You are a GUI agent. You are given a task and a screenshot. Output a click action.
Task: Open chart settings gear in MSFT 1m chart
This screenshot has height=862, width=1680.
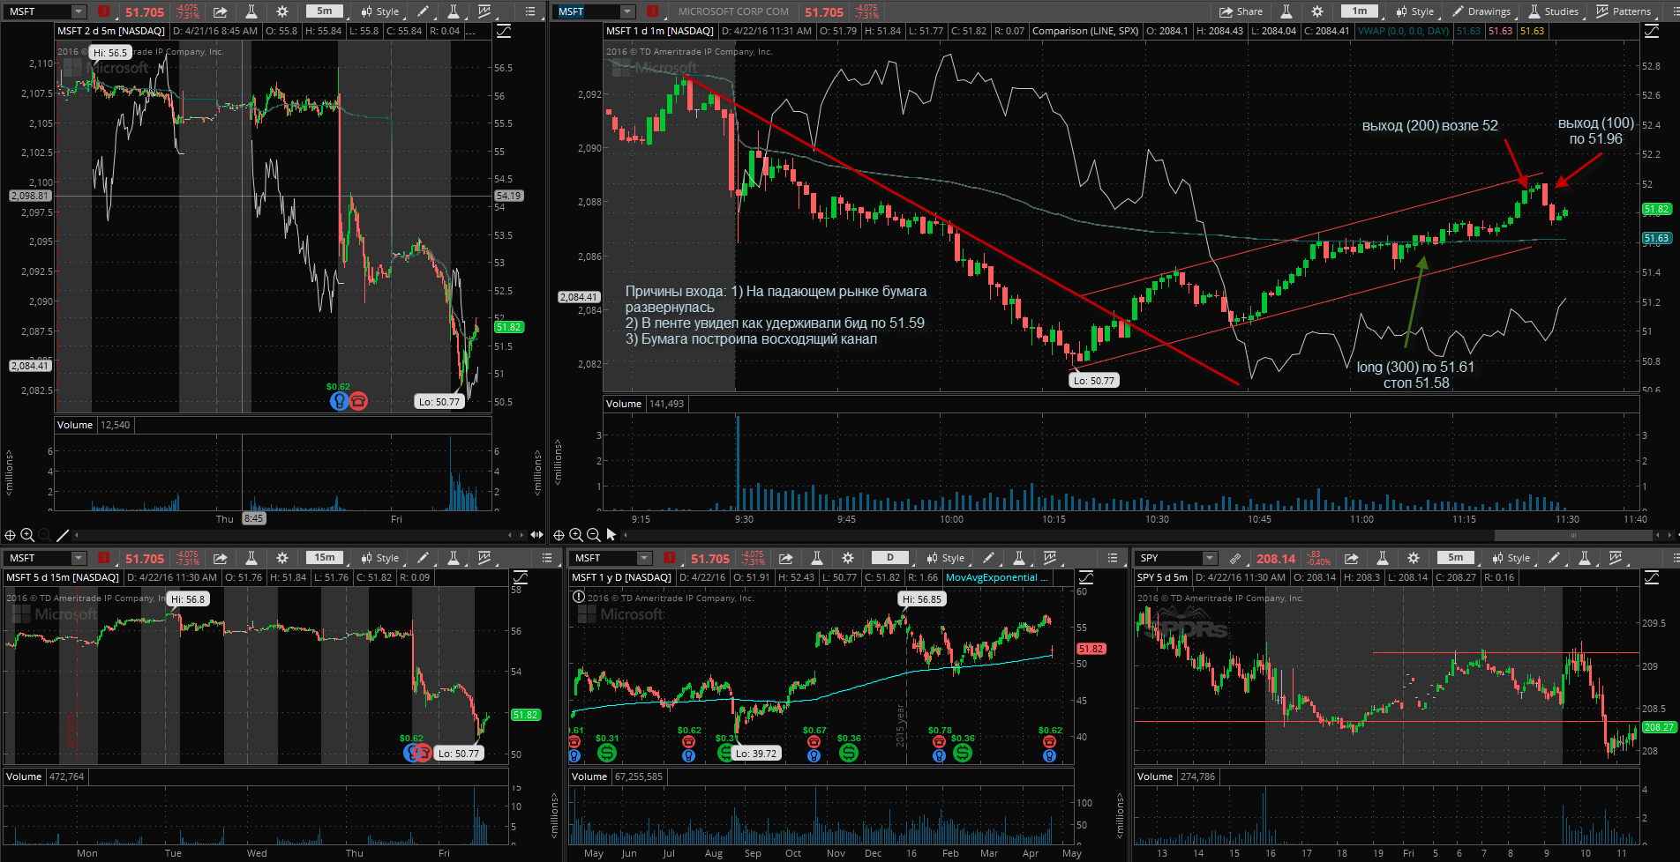(x=1317, y=11)
